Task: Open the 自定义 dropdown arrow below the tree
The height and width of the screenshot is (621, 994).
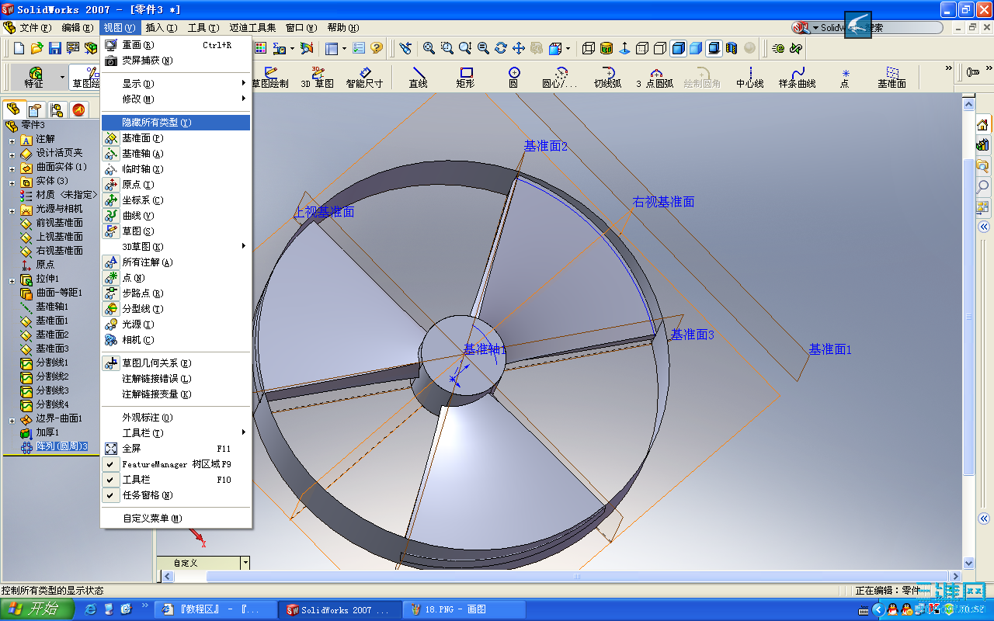Action: click(245, 563)
